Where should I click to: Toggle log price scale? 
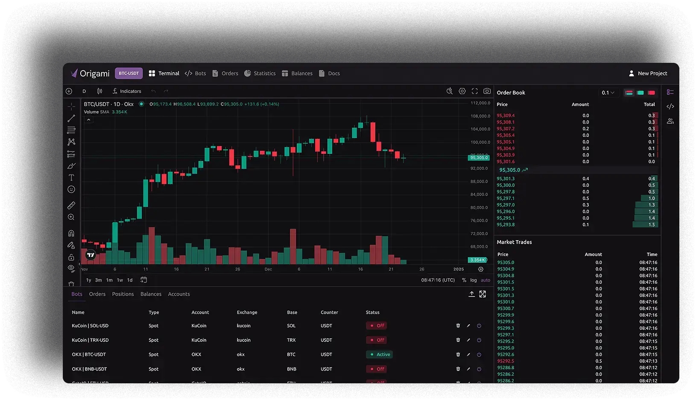[474, 280]
